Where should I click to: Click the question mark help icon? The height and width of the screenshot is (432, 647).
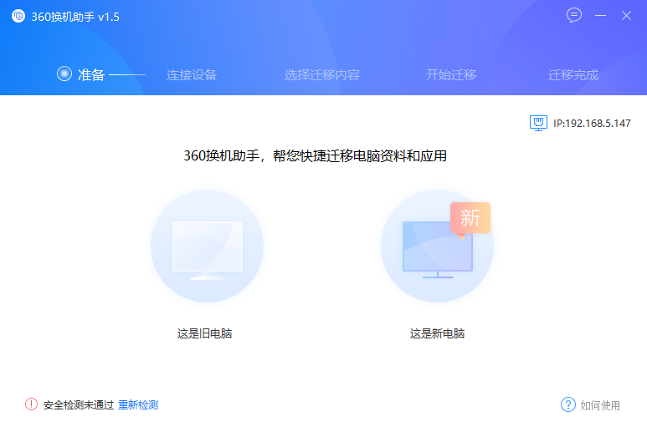[568, 404]
